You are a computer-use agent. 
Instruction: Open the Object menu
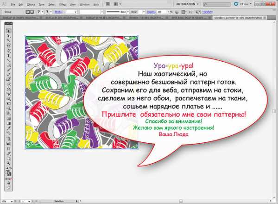tap(31, 4)
